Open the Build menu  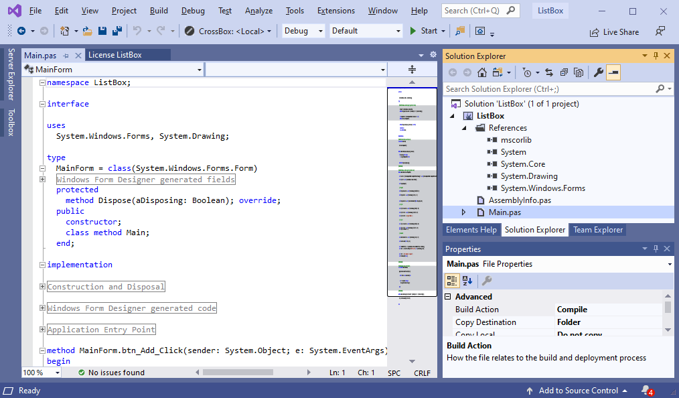pyautogui.click(x=159, y=11)
